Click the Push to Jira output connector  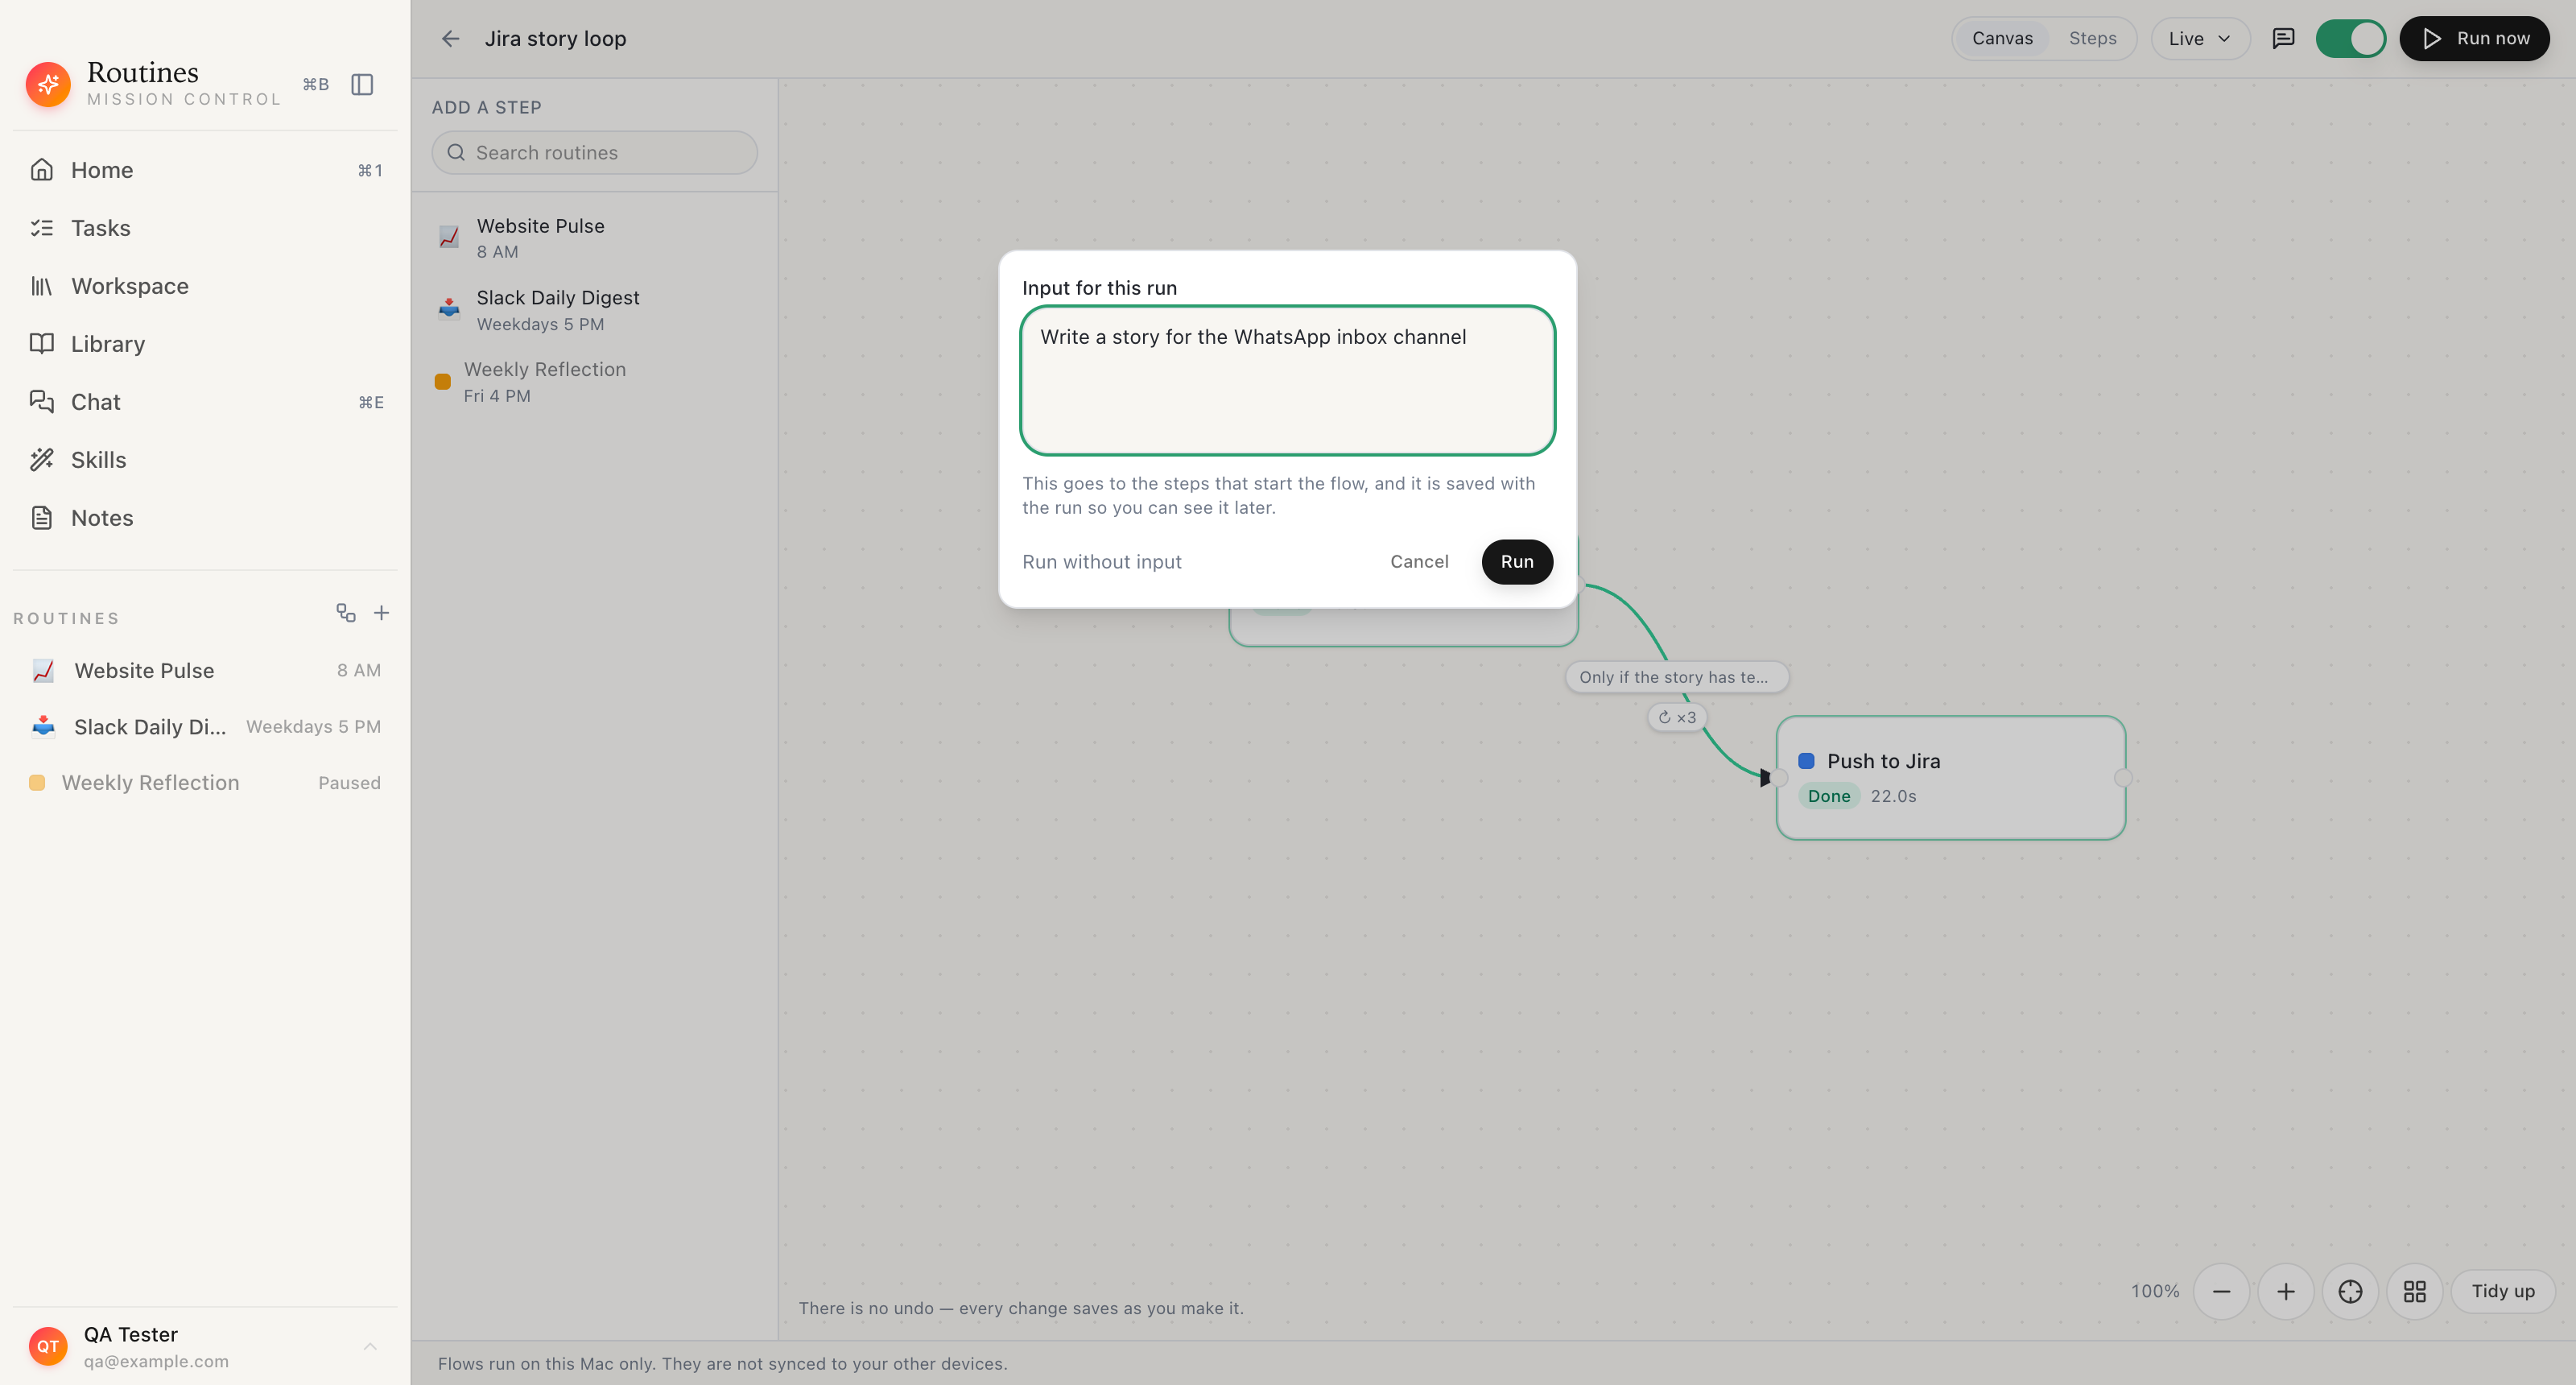tap(2123, 778)
